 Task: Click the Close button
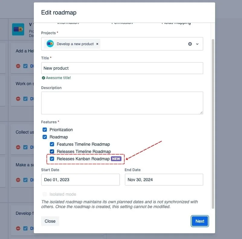click(50, 221)
